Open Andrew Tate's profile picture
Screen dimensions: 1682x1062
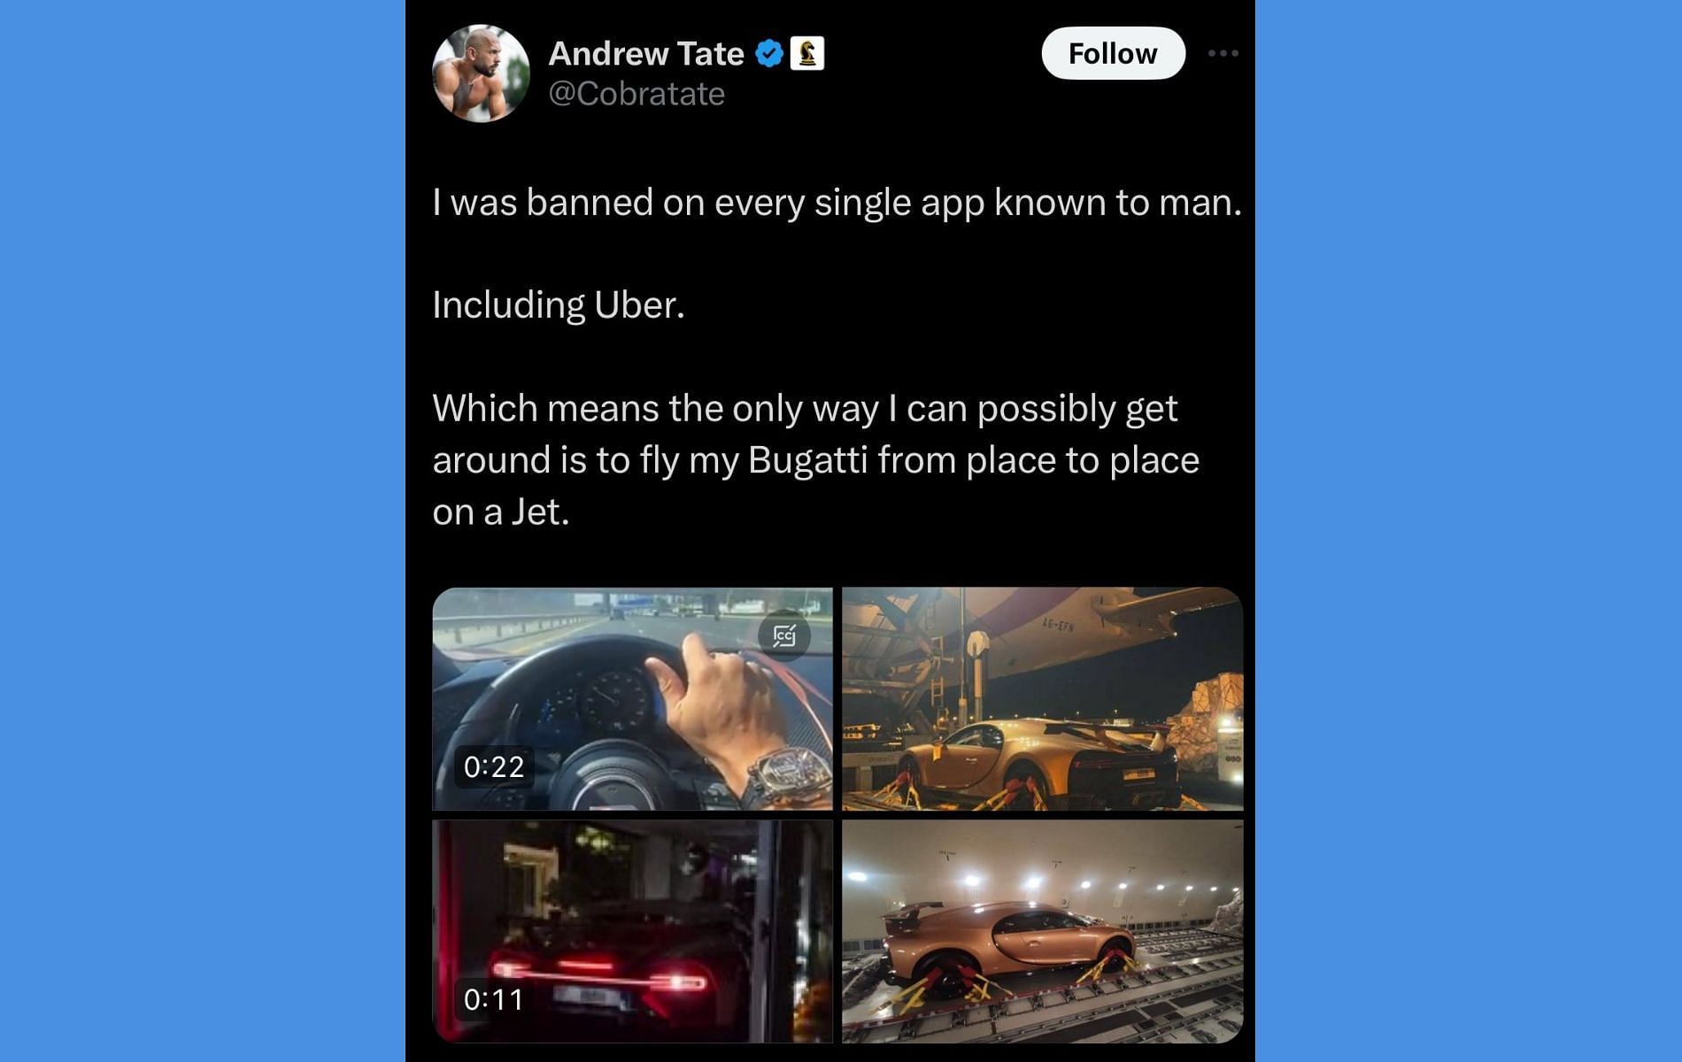481,73
